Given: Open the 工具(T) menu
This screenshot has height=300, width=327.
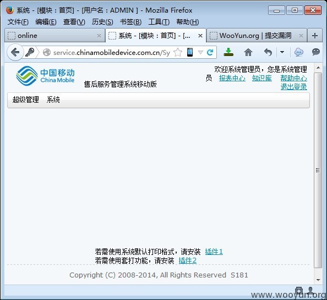Looking at the screenshot, I should (x=159, y=21).
